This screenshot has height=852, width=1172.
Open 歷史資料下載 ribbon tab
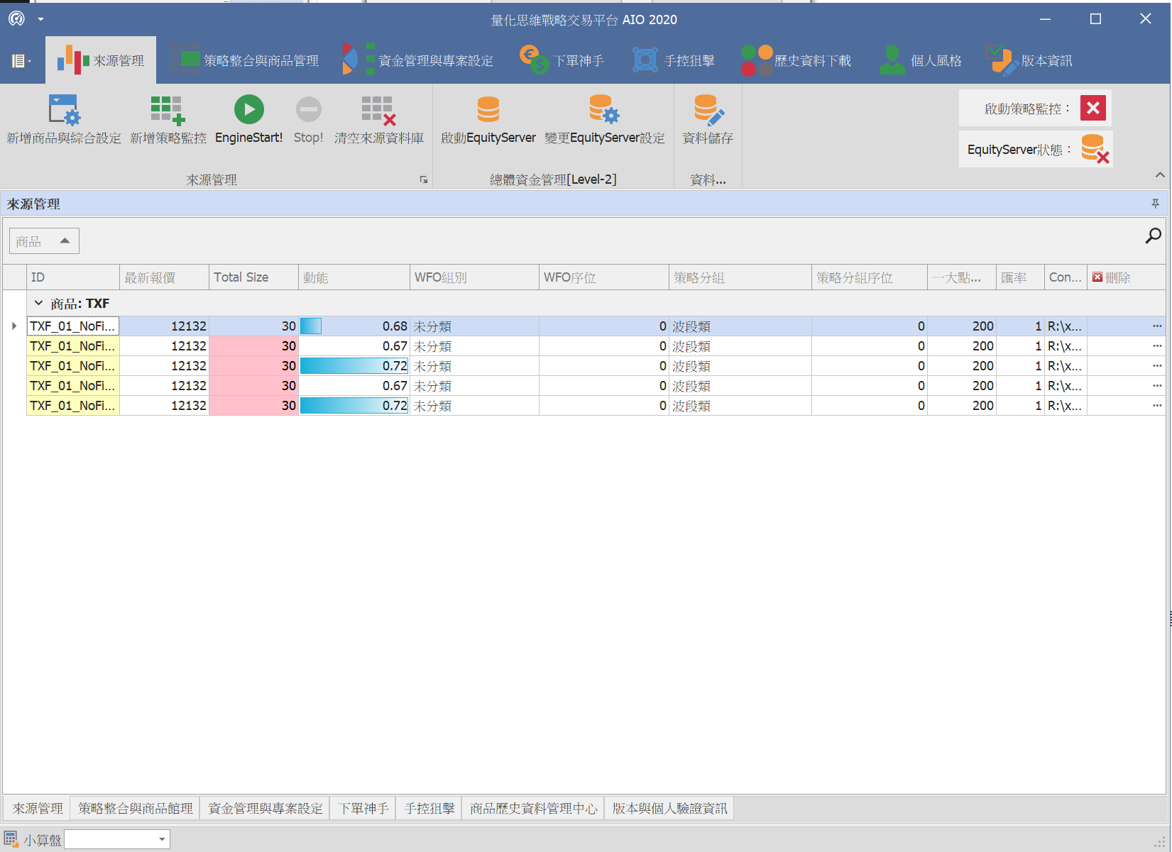click(x=796, y=61)
